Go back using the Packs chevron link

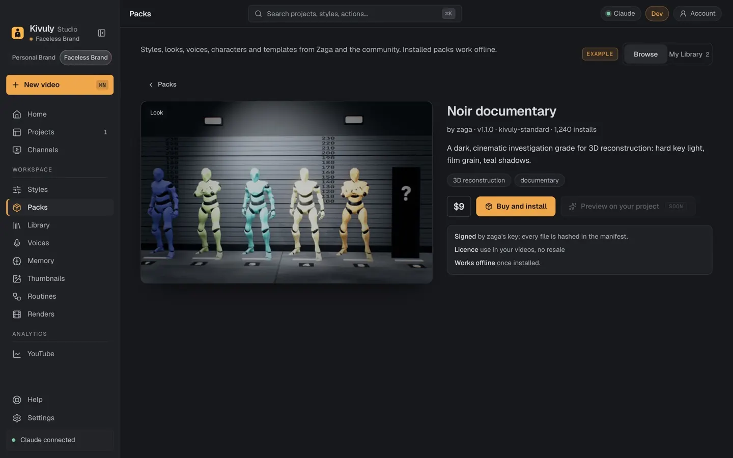pyautogui.click(x=162, y=84)
